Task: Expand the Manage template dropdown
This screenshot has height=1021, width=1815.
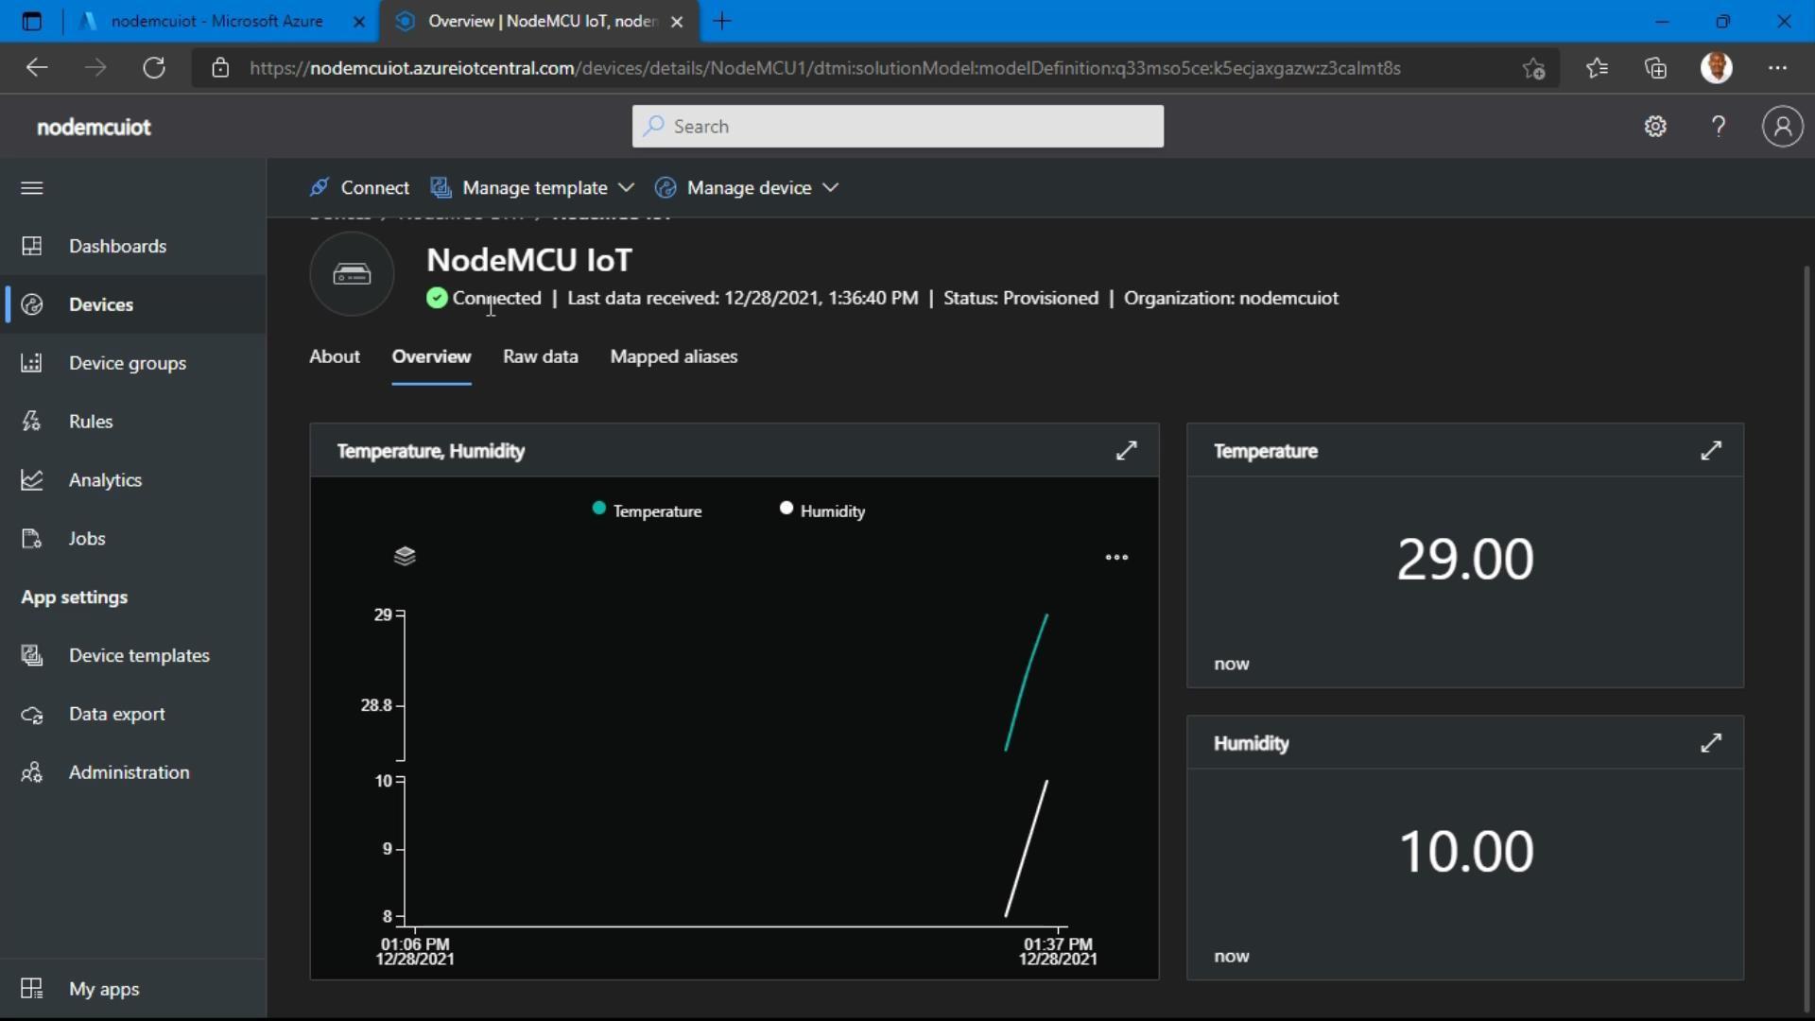Action: coord(533,187)
